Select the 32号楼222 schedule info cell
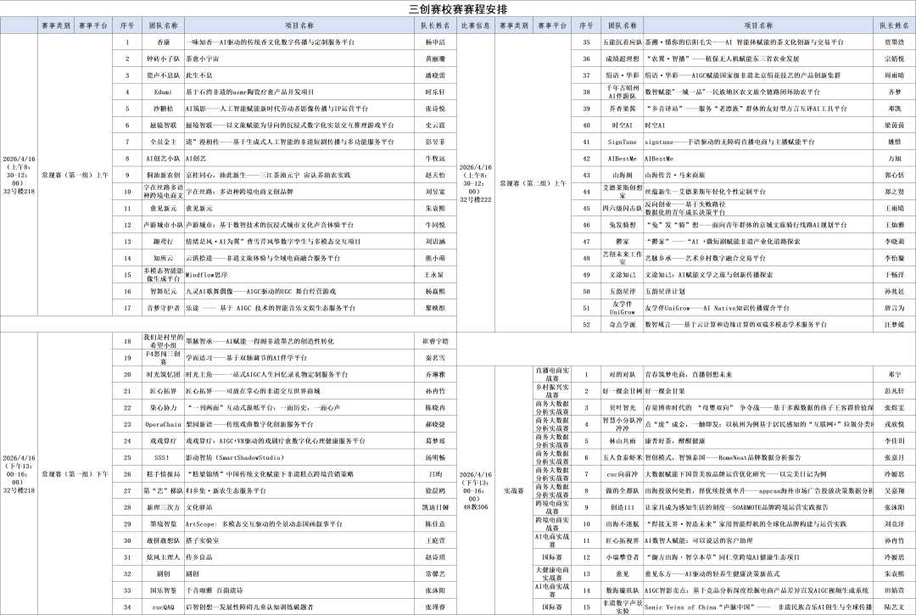 click(475, 182)
